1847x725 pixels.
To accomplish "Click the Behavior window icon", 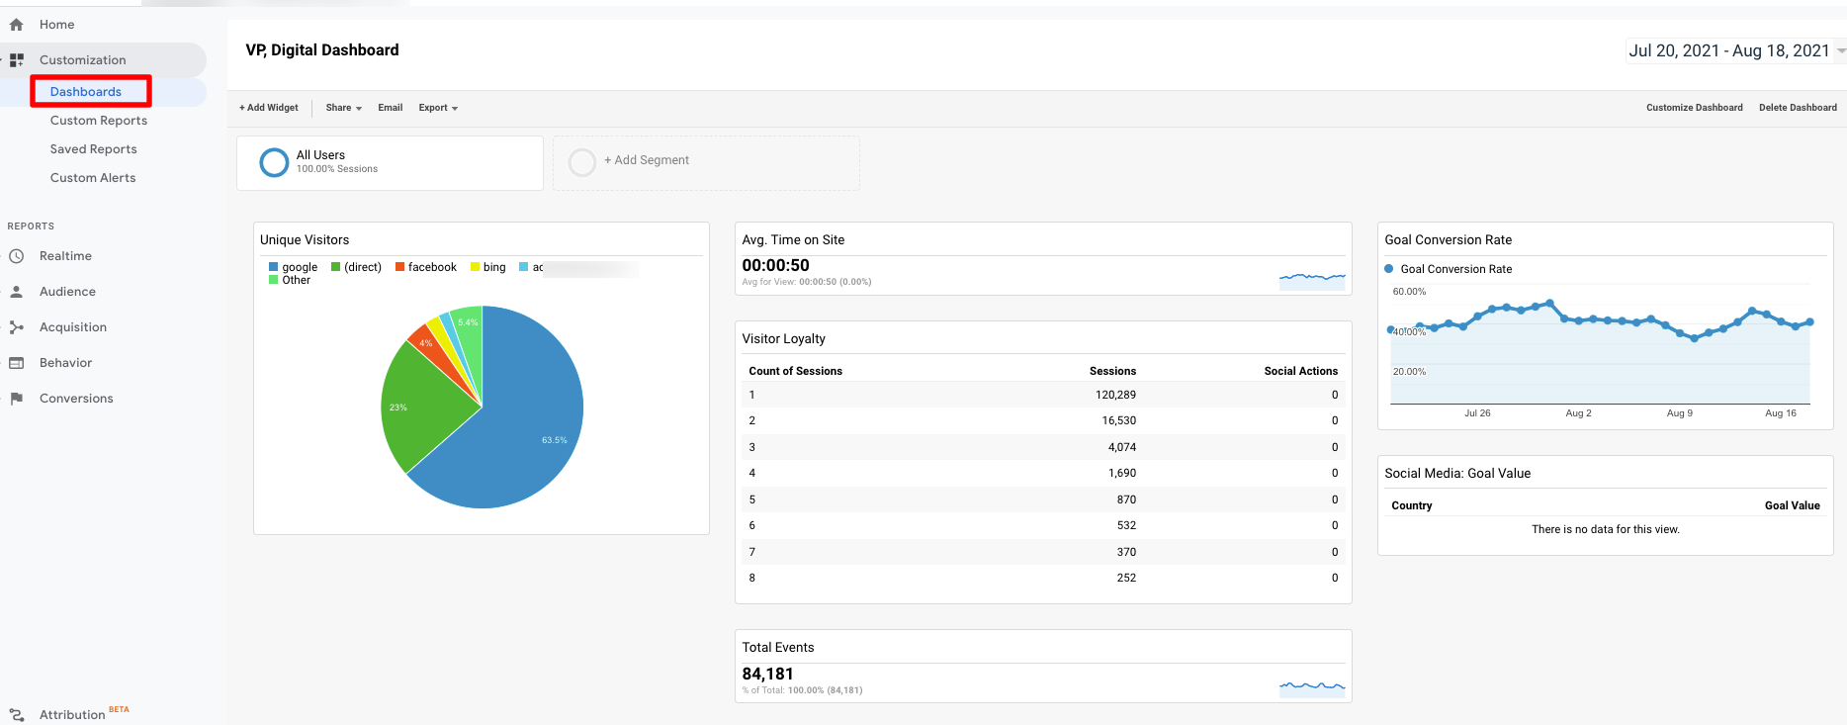I will 16,363.
